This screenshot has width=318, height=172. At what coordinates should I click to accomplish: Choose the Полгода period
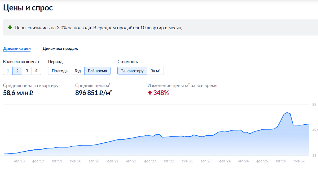[60, 71]
